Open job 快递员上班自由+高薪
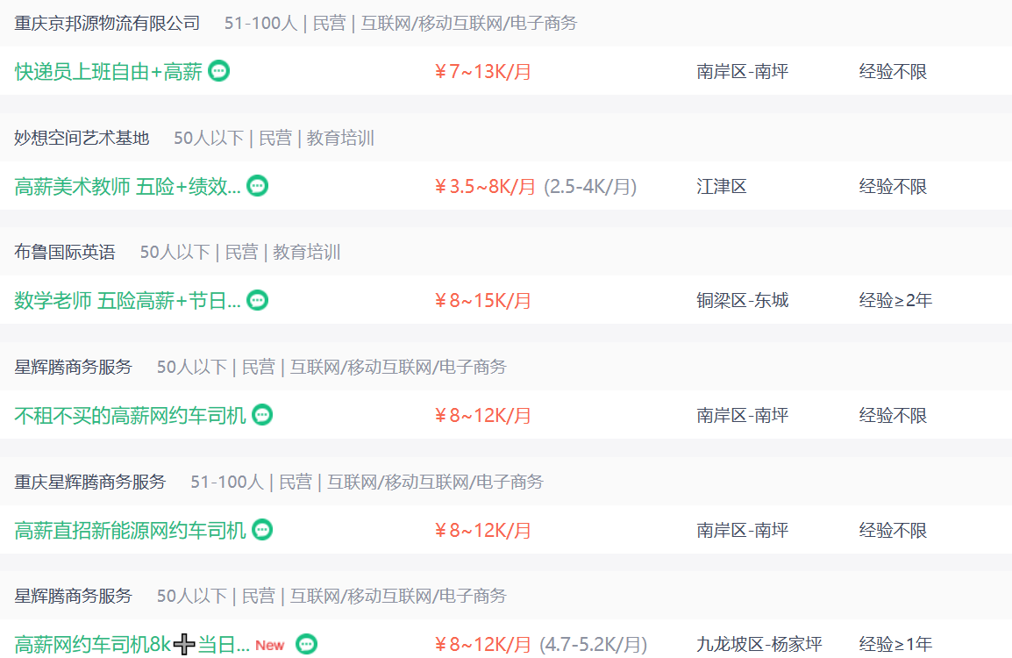 pyautogui.click(x=109, y=71)
